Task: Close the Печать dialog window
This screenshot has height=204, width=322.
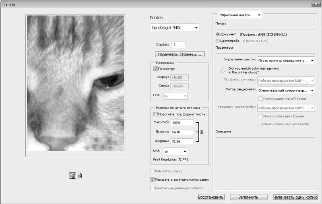Action: [x=315, y=4]
